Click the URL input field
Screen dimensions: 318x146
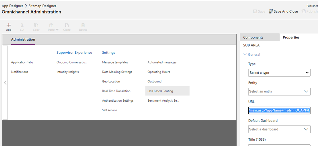(279, 110)
